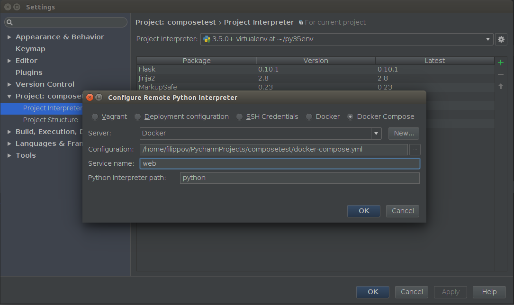Select Project Structure in the tree

click(x=51, y=120)
